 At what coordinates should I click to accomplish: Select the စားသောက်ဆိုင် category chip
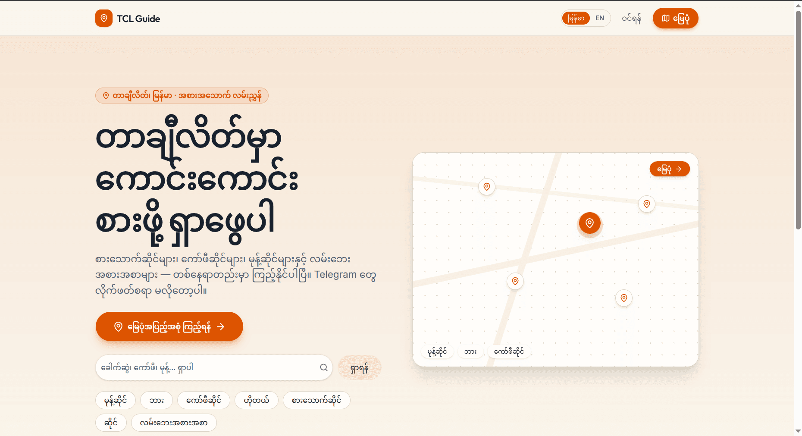click(x=316, y=400)
